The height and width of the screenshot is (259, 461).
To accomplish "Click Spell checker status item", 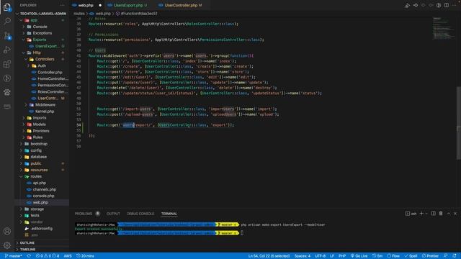I will 411,256.
